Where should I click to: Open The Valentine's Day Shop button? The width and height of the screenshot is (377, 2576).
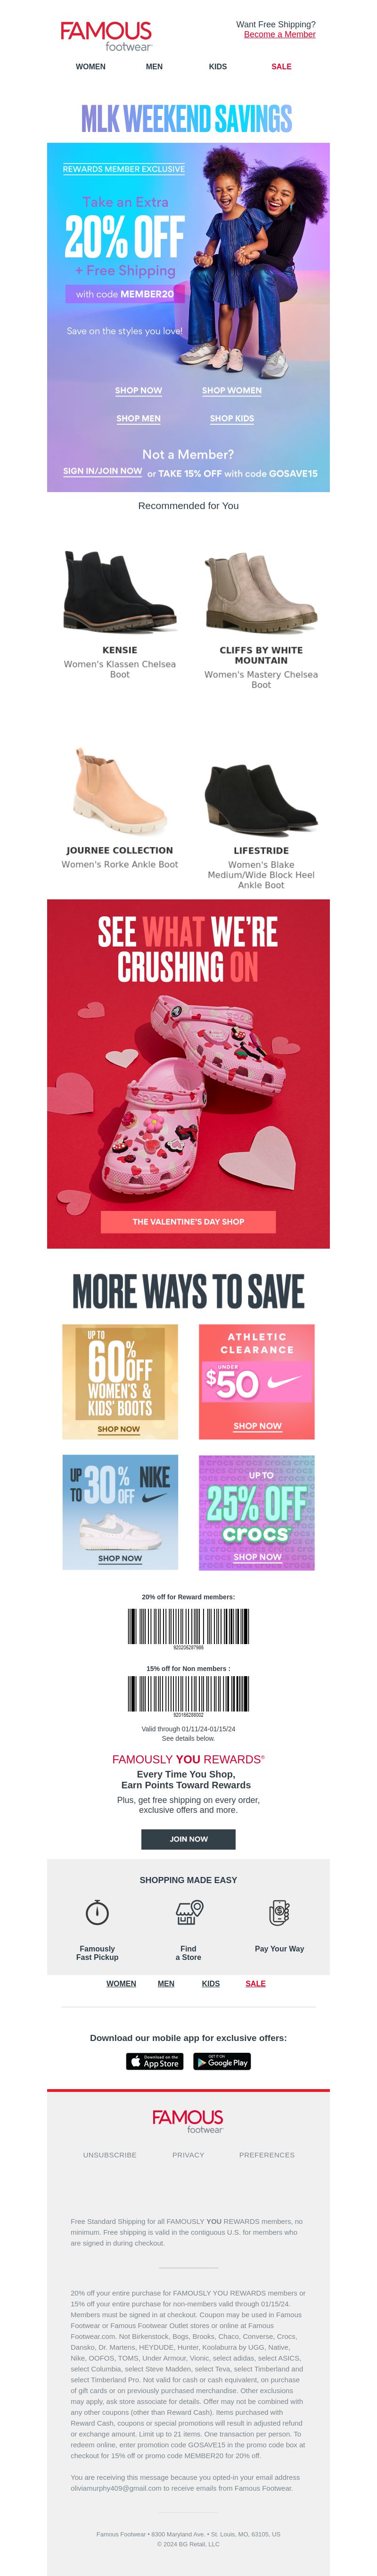click(x=188, y=1221)
